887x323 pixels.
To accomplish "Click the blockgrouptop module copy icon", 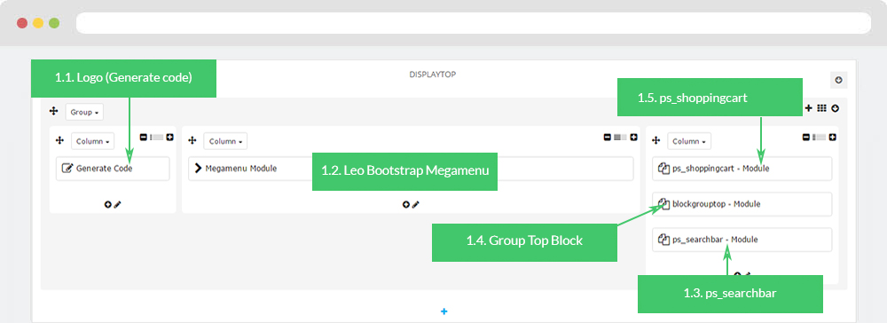I will [x=663, y=203].
